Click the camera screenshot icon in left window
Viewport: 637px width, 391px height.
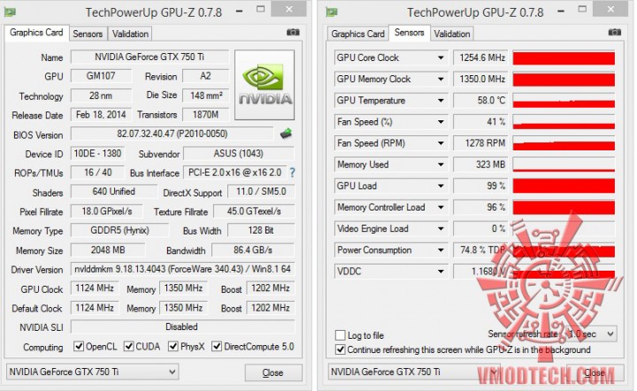pos(293,32)
